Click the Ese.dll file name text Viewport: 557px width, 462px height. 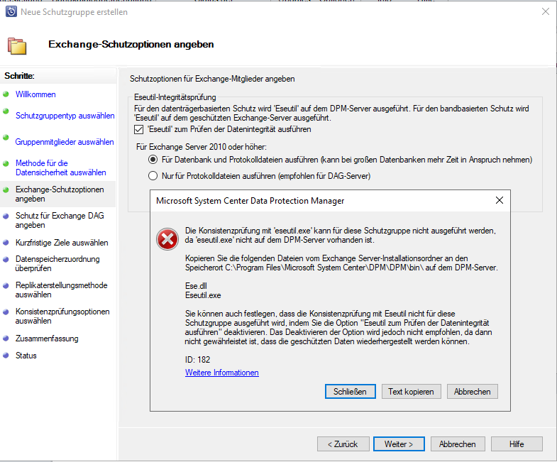tap(196, 286)
